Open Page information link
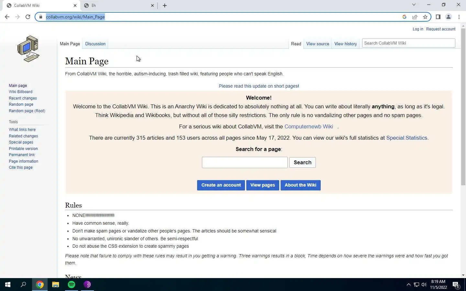The height and width of the screenshot is (291, 466). [x=24, y=161]
